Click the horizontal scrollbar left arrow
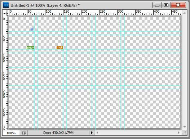This screenshot has height=139, width=190. pyautogui.click(x=97, y=133)
